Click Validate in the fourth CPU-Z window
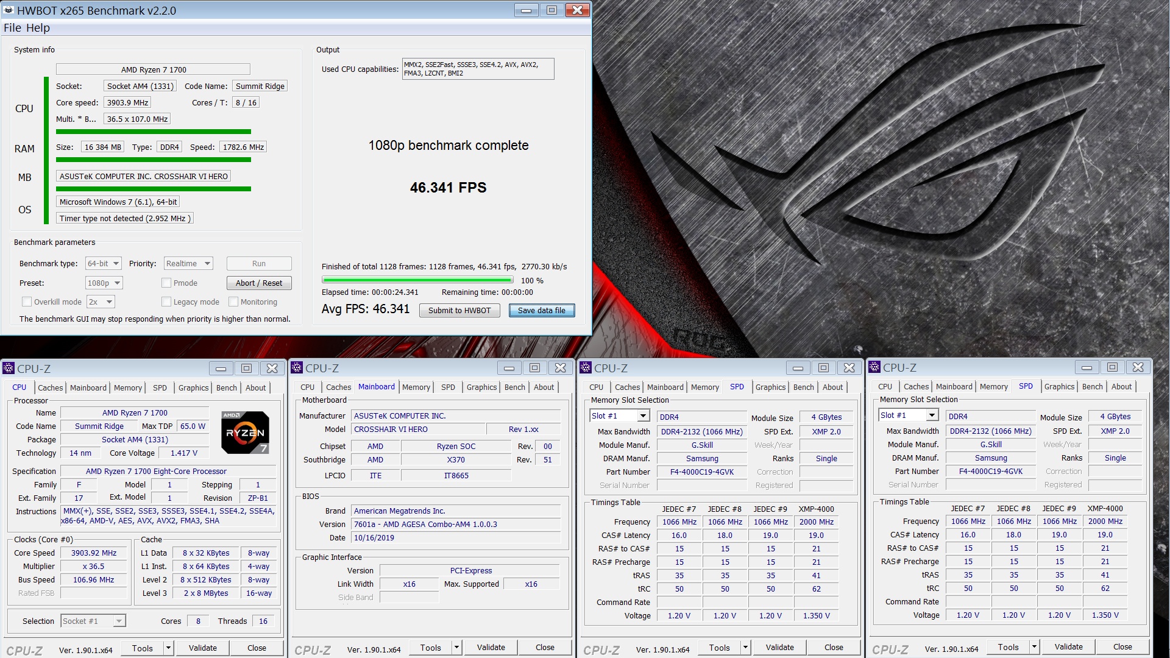 (1069, 648)
